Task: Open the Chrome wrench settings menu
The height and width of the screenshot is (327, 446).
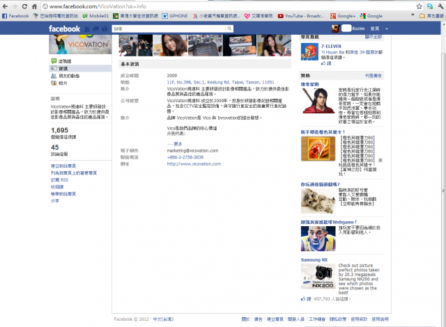Action: pos(440,6)
